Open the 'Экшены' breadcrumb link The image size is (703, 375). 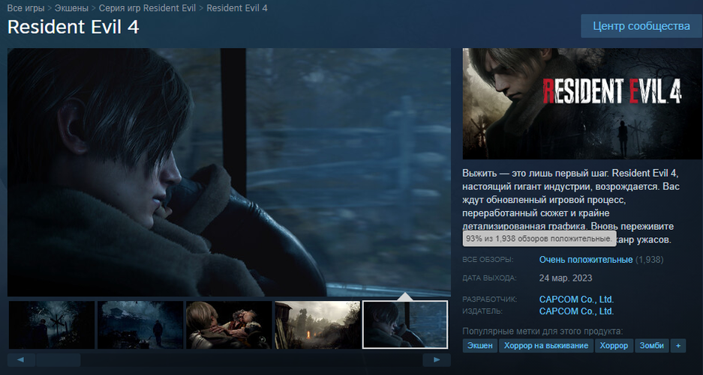point(71,8)
